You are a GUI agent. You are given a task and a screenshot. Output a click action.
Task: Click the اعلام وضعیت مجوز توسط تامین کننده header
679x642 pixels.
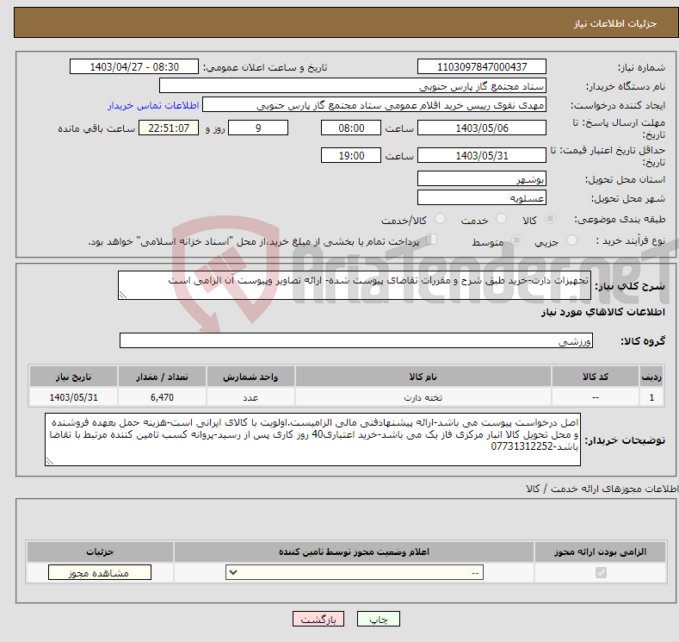[x=354, y=552]
